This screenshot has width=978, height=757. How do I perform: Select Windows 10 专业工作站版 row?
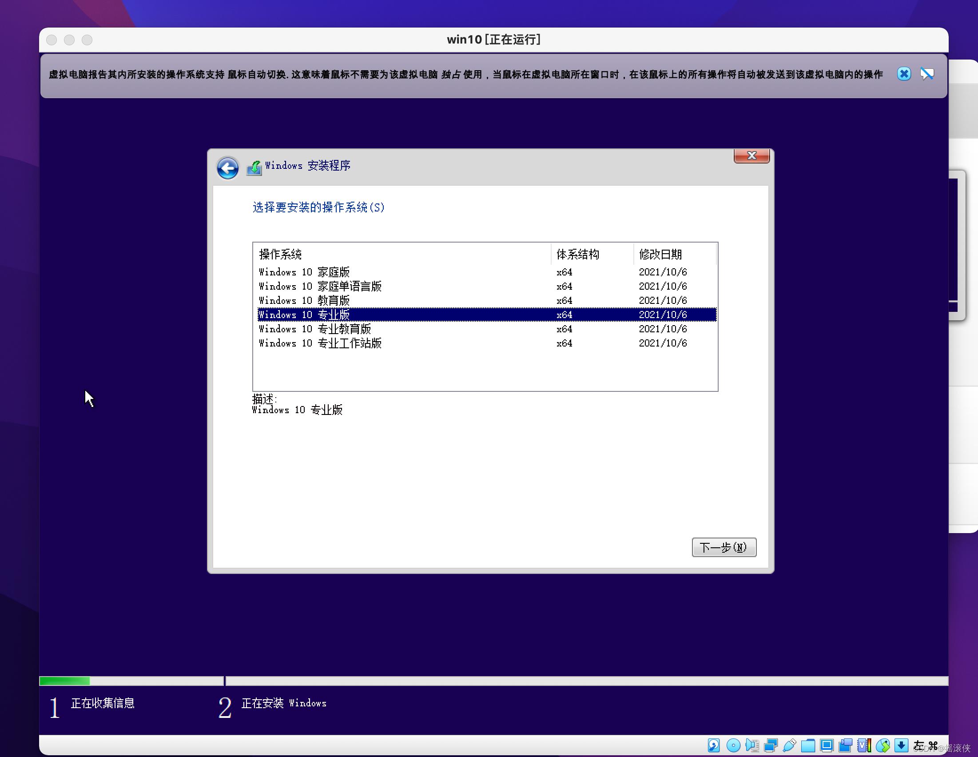tap(487, 343)
